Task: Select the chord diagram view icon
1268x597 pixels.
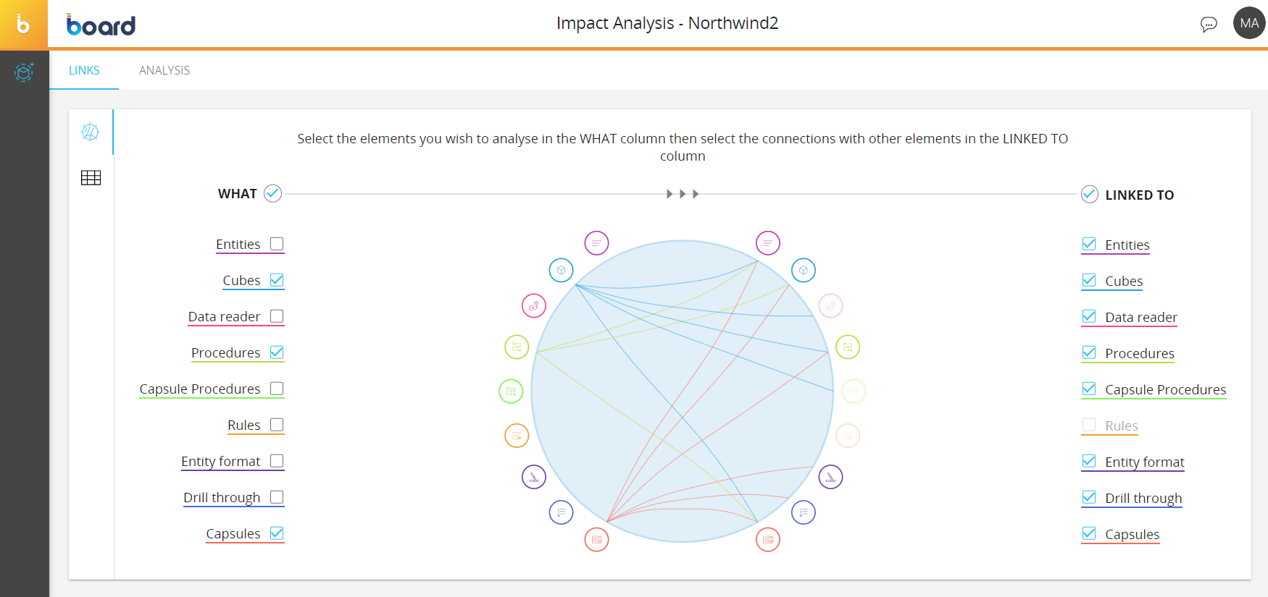Action: tap(91, 132)
